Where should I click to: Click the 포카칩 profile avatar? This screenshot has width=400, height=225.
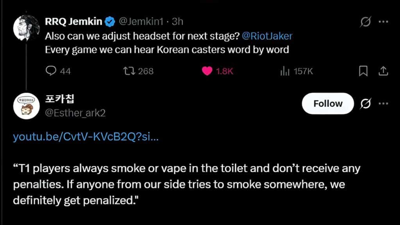pos(25,106)
